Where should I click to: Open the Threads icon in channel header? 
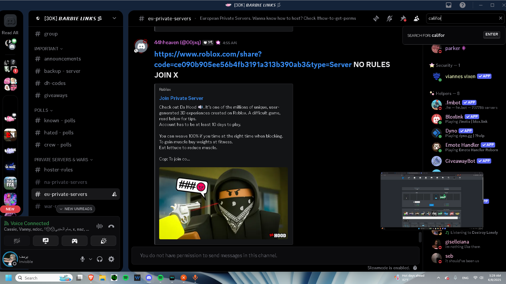(x=376, y=18)
